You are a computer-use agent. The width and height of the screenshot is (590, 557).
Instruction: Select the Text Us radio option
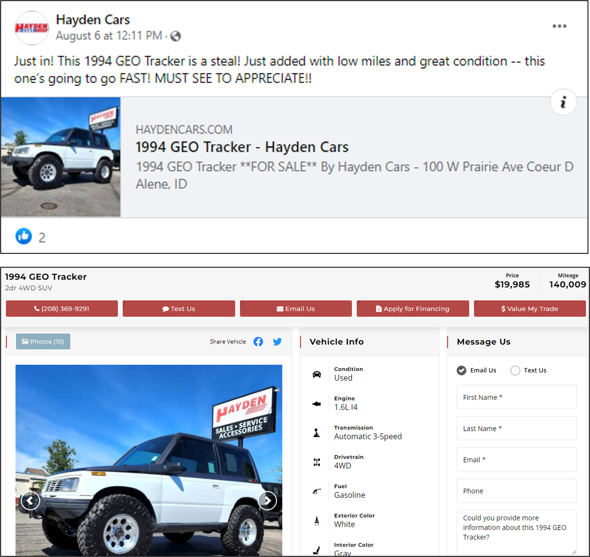click(515, 370)
